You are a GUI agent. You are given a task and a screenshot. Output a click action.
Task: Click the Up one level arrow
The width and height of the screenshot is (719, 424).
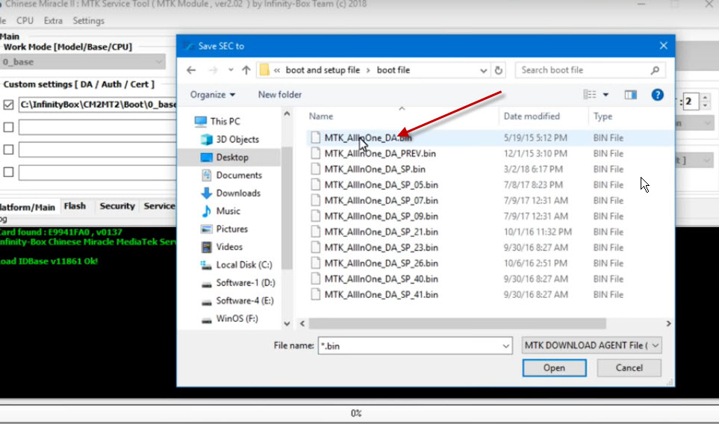[246, 70]
